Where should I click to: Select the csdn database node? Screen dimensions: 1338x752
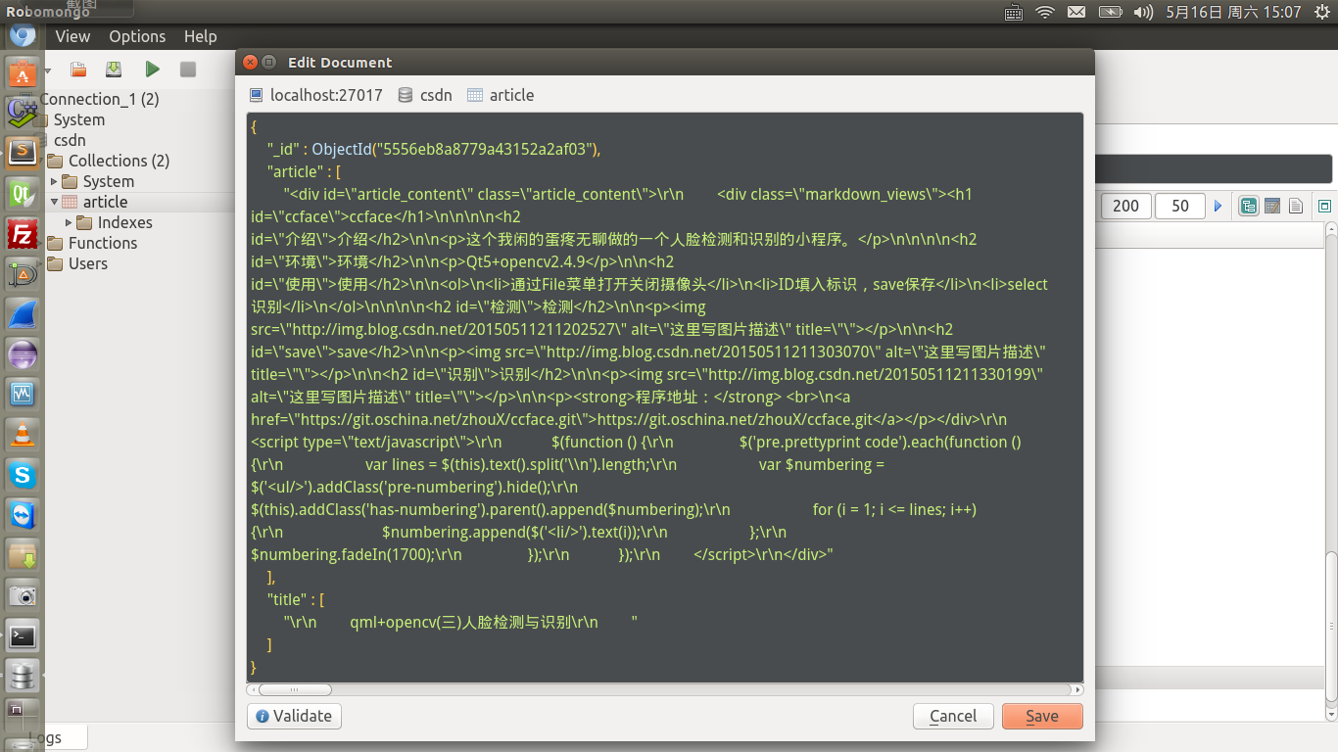pyautogui.click(x=70, y=140)
